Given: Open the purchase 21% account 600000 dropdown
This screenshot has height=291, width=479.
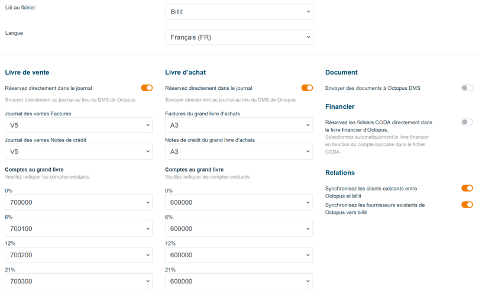Looking at the screenshot, I should (239, 282).
